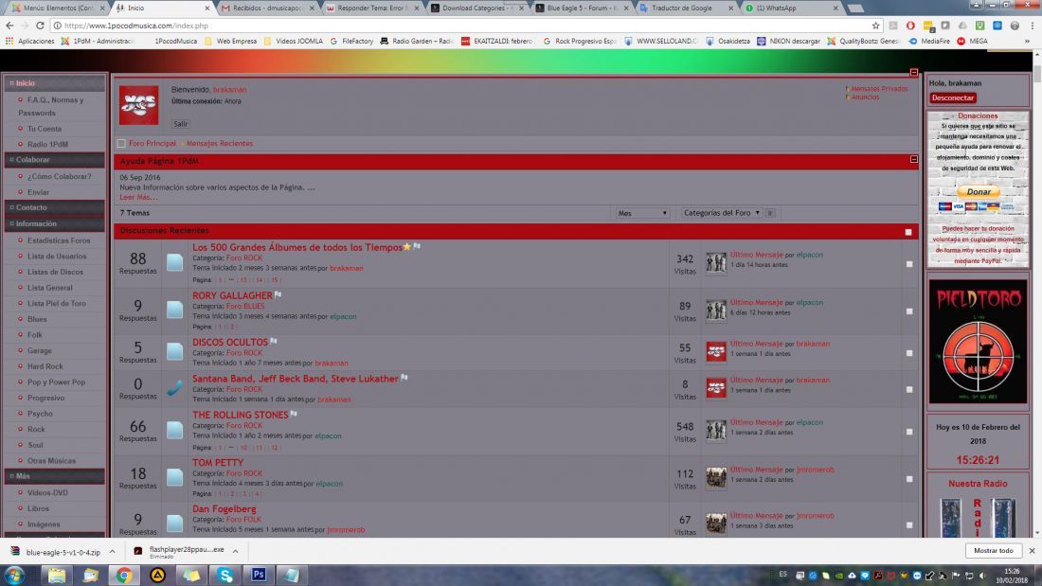This screenshot has height=586, width=1042.
Task: Open the Categorías del Foro dropdown
Action: click(x=722, y=213)
